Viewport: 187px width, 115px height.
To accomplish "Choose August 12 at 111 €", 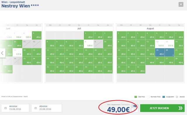I will coord(160,44).
